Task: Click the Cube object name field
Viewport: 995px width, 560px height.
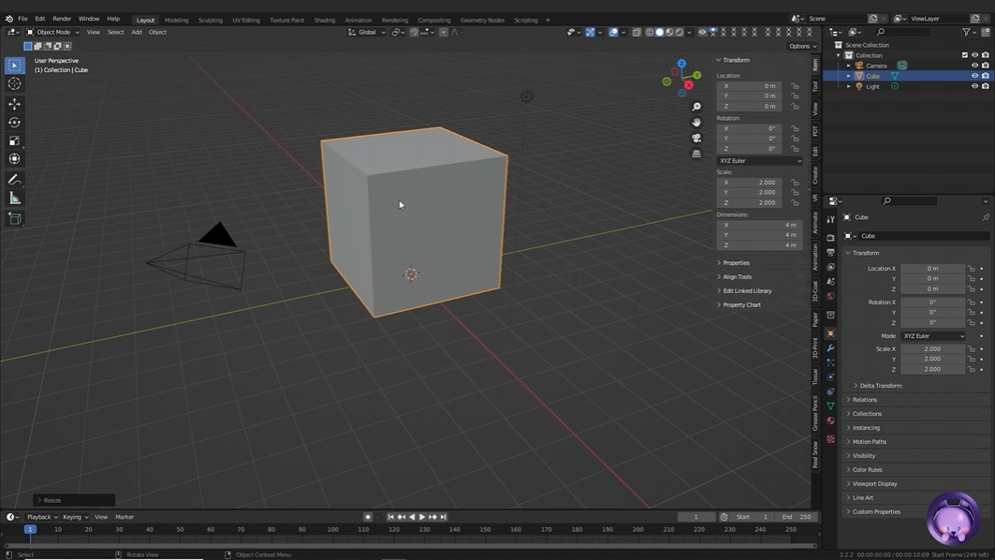Action: pyautogui.click(x=923, y=236)
